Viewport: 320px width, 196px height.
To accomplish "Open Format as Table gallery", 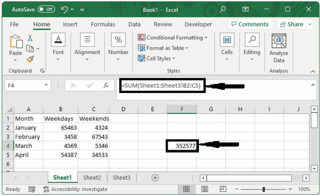I will pos(163,48).
